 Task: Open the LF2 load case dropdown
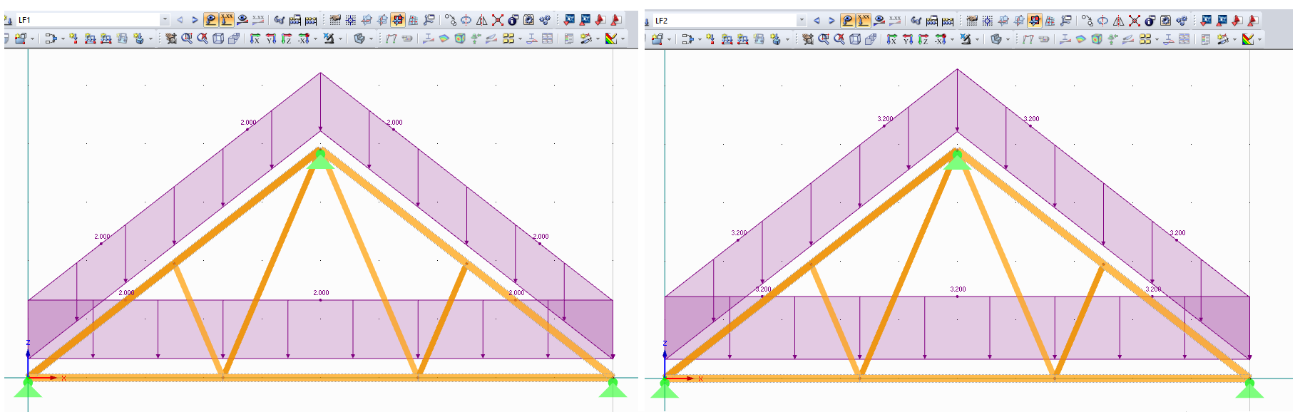click(x=802, y=19)
